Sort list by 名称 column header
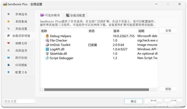The image size is (187, 109). 64,31
